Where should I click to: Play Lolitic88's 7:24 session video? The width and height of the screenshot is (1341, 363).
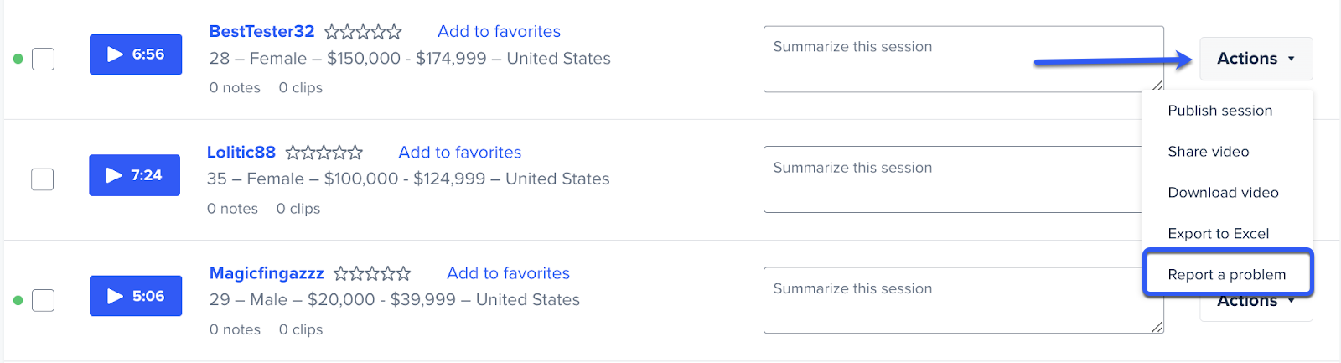(x=135, y=175)
